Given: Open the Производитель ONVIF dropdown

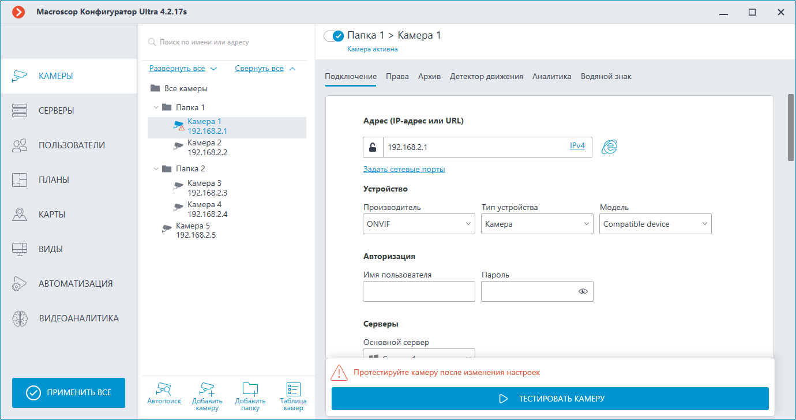Looking at the screenshot, I should point(419,224).
